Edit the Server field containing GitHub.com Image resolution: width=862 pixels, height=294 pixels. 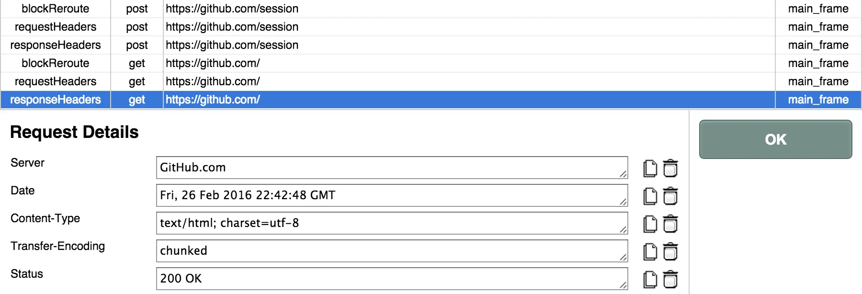[x=392, y=168]
